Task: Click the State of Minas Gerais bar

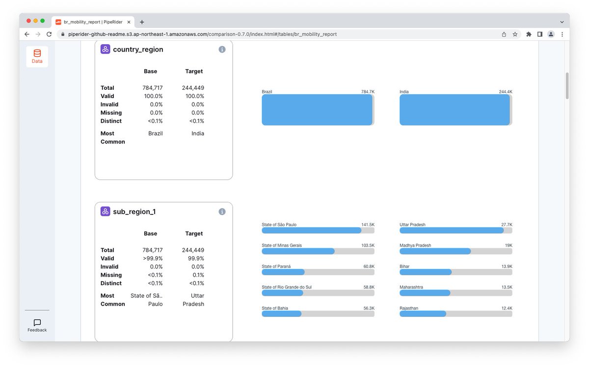Action: coord(318,251)
